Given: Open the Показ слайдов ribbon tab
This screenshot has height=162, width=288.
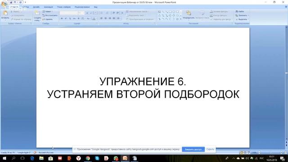Looking at the screenshot, I should click(64, 7).
